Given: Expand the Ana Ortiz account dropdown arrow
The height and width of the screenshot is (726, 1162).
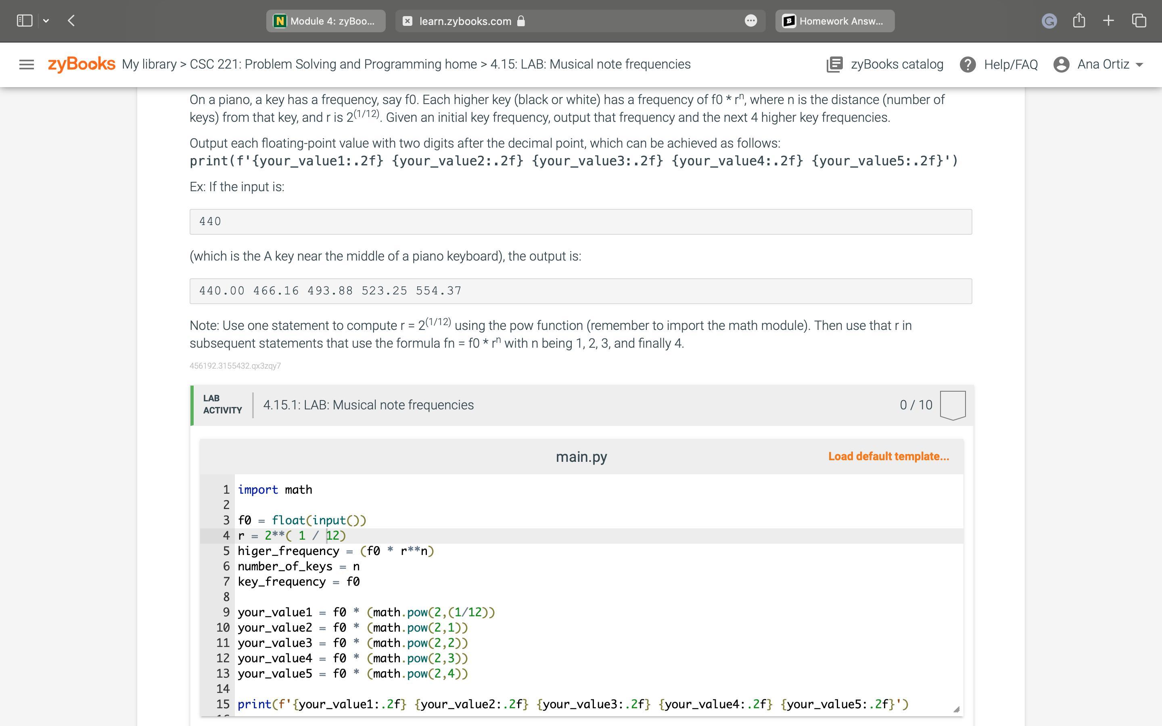Looking at the screenshot, I should [1139, 65].
